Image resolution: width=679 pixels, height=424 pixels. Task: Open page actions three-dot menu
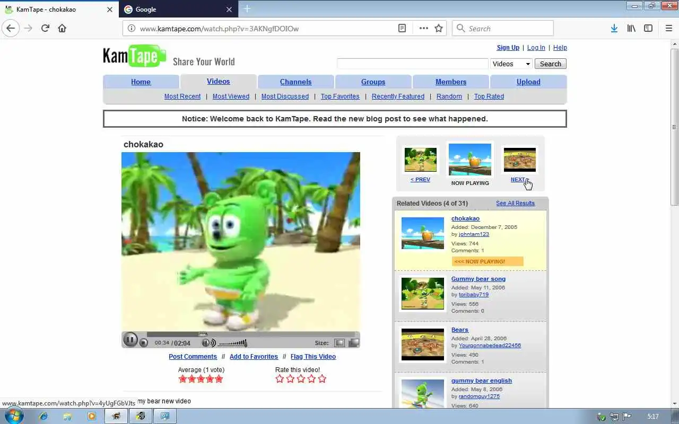423,28
